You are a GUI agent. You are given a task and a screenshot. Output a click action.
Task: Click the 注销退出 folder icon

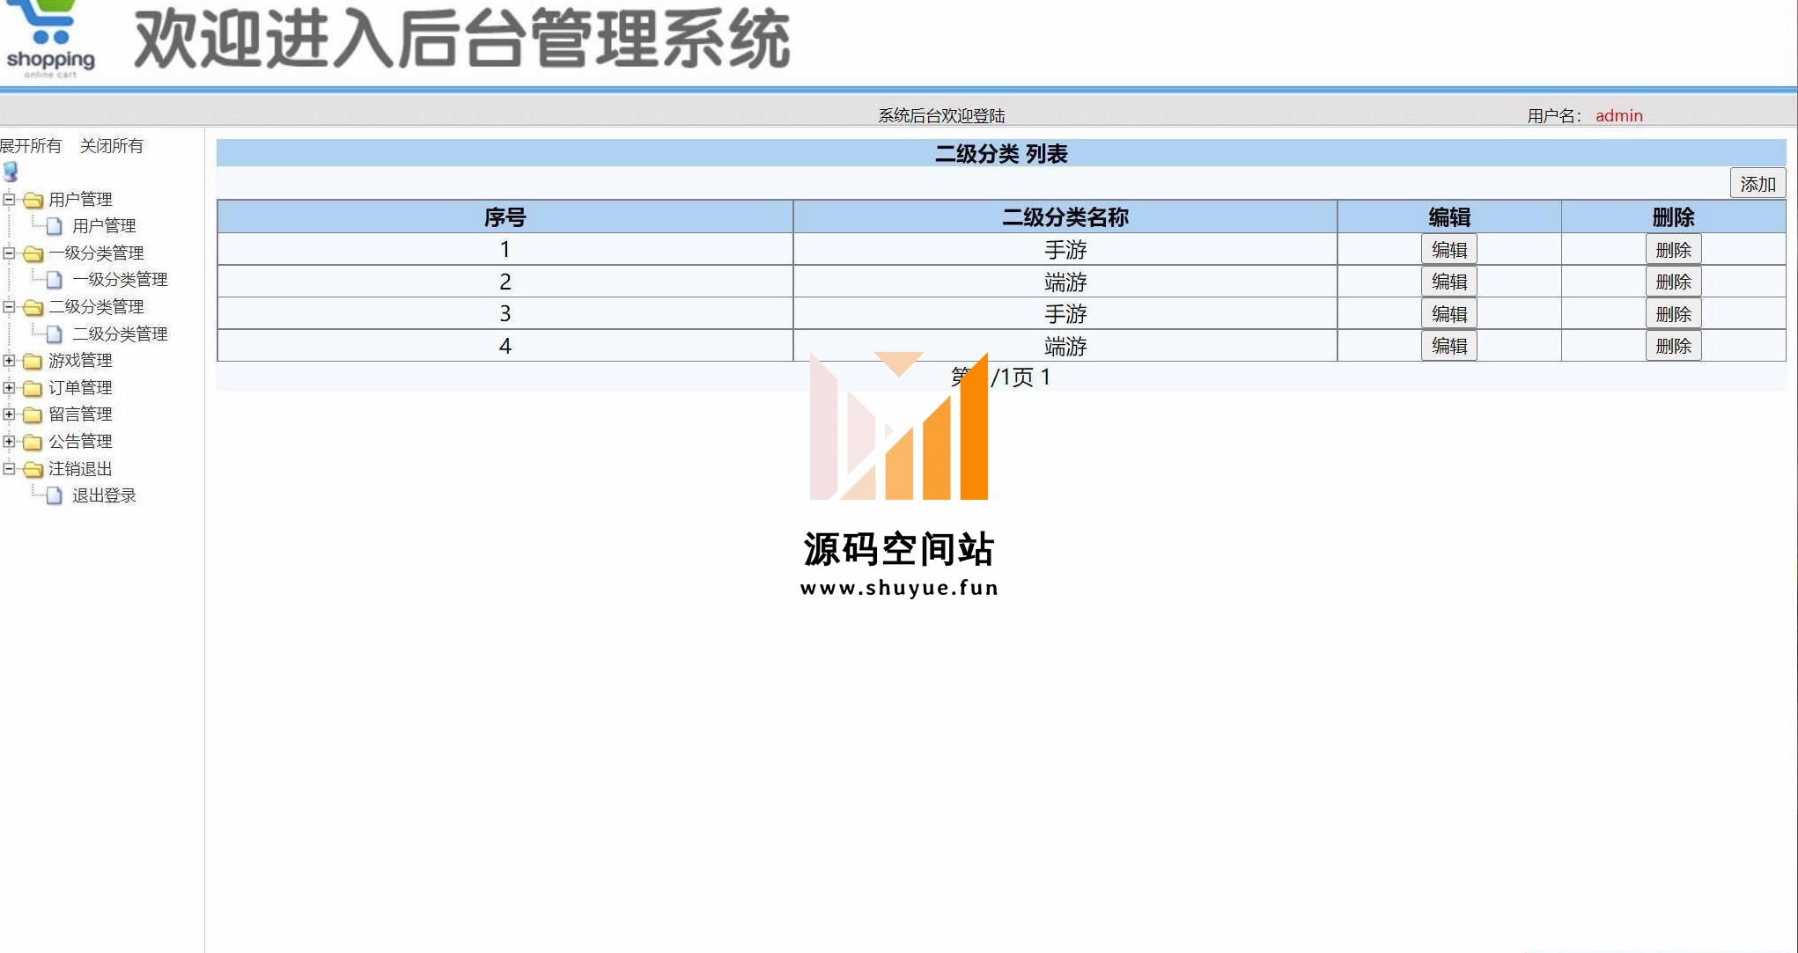pos(33,469)
